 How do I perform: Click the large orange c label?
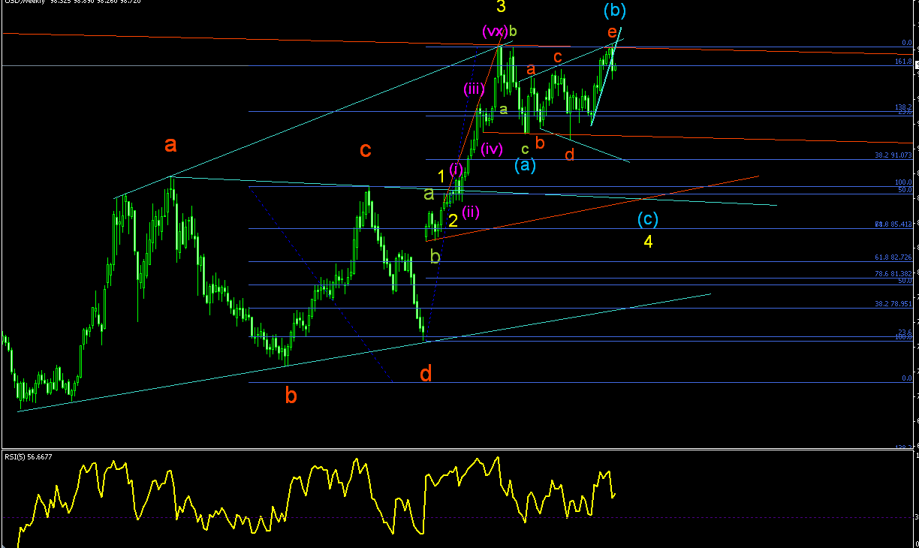365,150
